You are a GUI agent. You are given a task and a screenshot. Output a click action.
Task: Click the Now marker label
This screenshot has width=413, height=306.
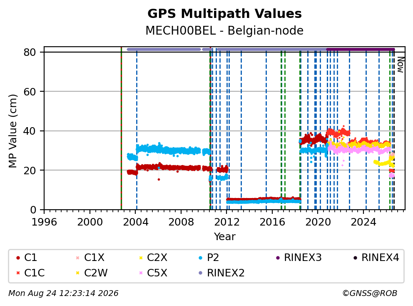pos(401,65)
